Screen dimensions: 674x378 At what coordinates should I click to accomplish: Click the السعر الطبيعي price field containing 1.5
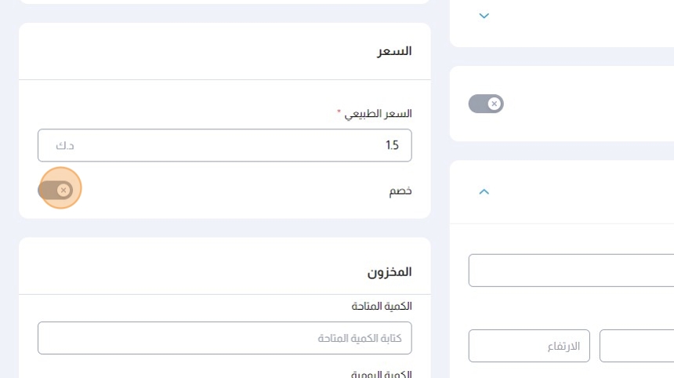(x=235, y=145)
